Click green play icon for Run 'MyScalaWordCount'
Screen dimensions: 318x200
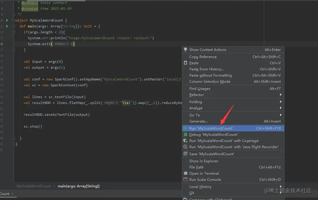(x=185, y=128)
